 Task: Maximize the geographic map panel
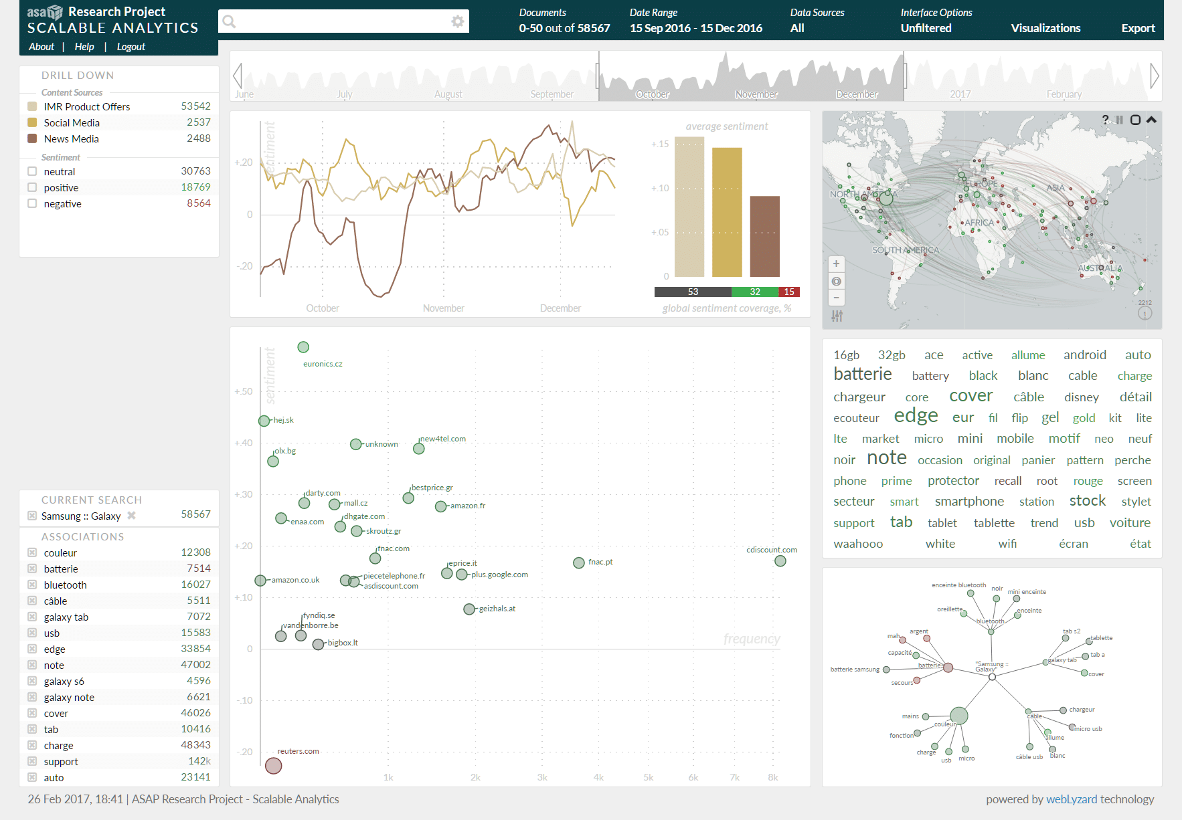(1135, 120)
